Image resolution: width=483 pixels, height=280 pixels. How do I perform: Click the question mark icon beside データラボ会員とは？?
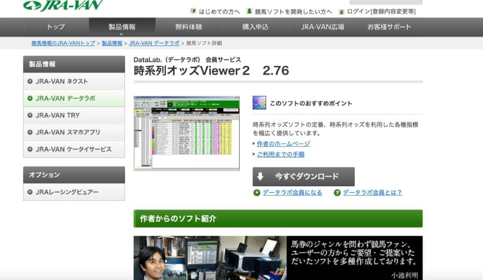pos(337,193)
